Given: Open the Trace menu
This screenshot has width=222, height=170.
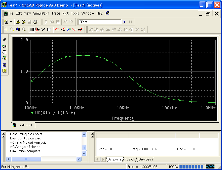Looking at the screenshot, I should [x=56, y=13].
